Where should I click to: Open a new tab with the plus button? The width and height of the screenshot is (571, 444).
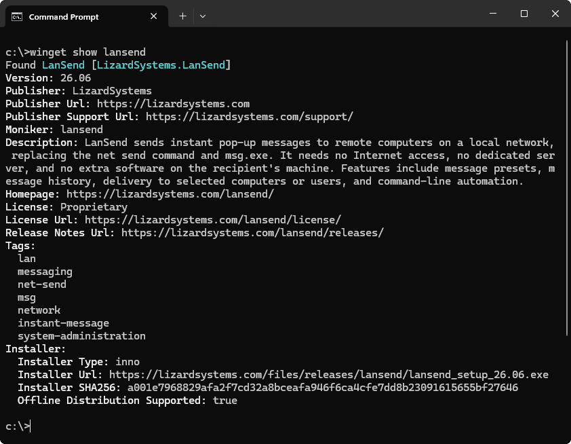pyautogui.click(x=183, y=16)
